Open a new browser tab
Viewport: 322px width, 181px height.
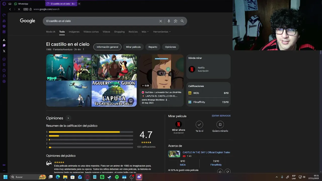[x=79, y=4]
